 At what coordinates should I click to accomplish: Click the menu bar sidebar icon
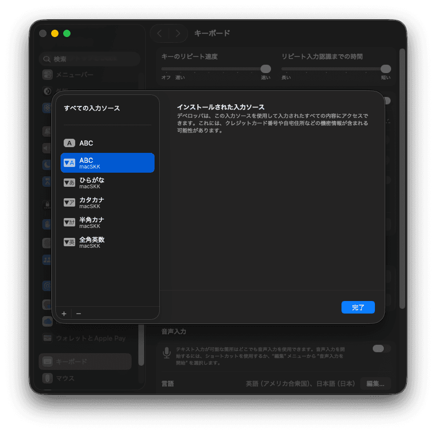tap(48, 75)
